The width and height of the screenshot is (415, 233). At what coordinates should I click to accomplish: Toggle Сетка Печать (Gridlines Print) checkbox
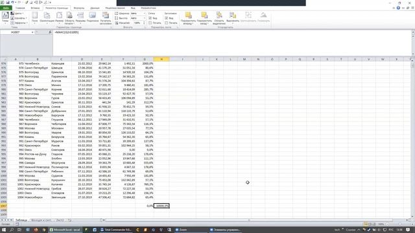click(x=150, y=23)
